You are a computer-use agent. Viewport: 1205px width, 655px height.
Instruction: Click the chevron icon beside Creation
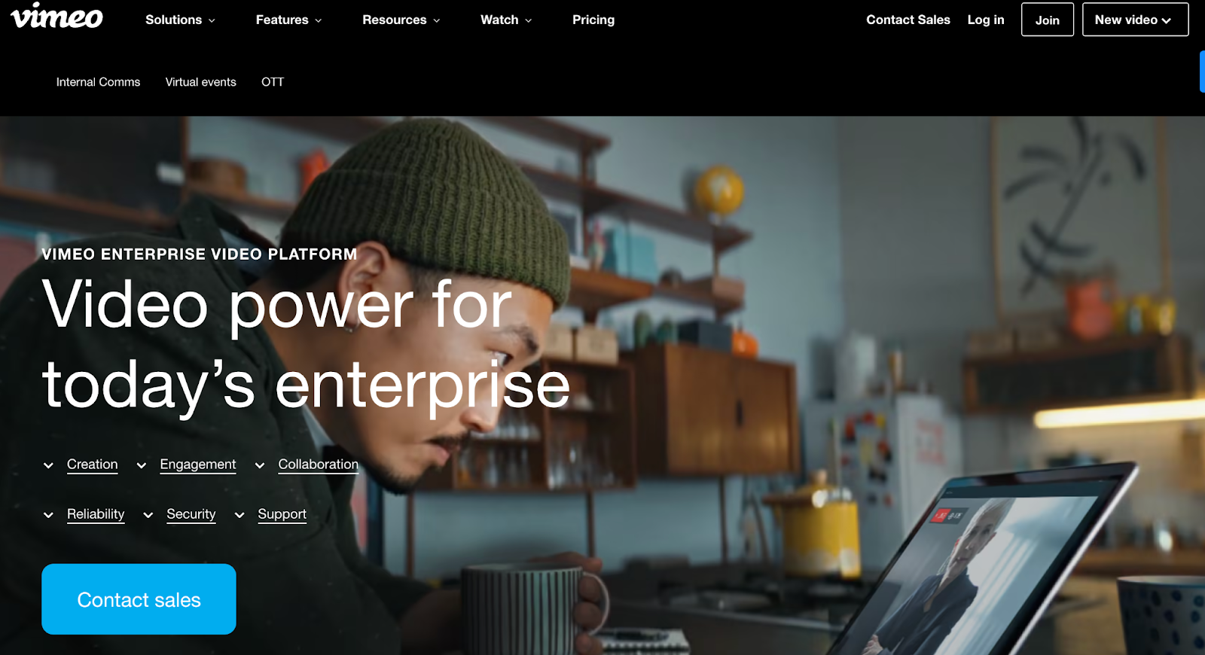tap(48, 465)
